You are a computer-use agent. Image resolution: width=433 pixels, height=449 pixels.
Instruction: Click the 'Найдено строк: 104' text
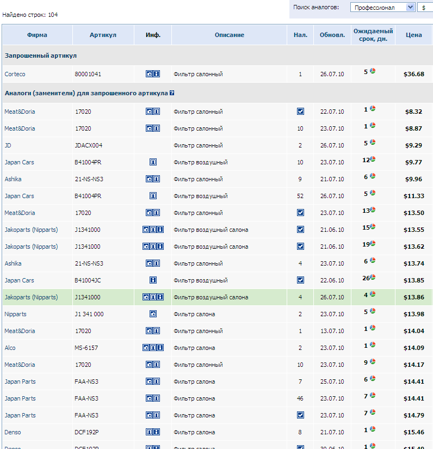(x=30, y=15)
